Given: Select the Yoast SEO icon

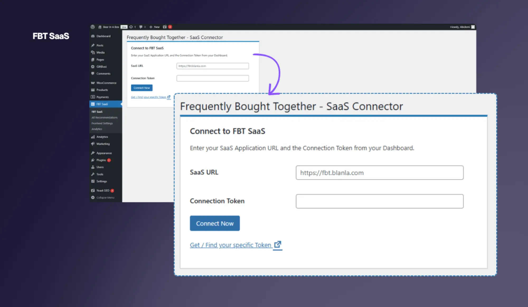Looking at the screenshot, I should point(93,190).
